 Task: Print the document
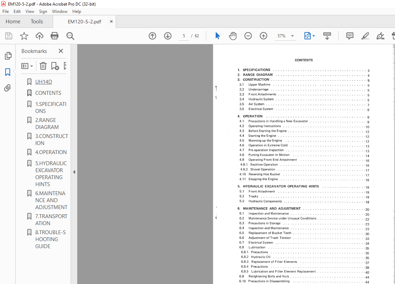[55, 36]
